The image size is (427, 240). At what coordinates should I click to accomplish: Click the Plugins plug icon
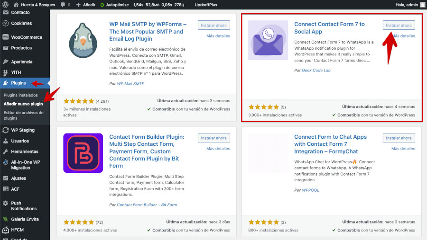tap(5, 83)
